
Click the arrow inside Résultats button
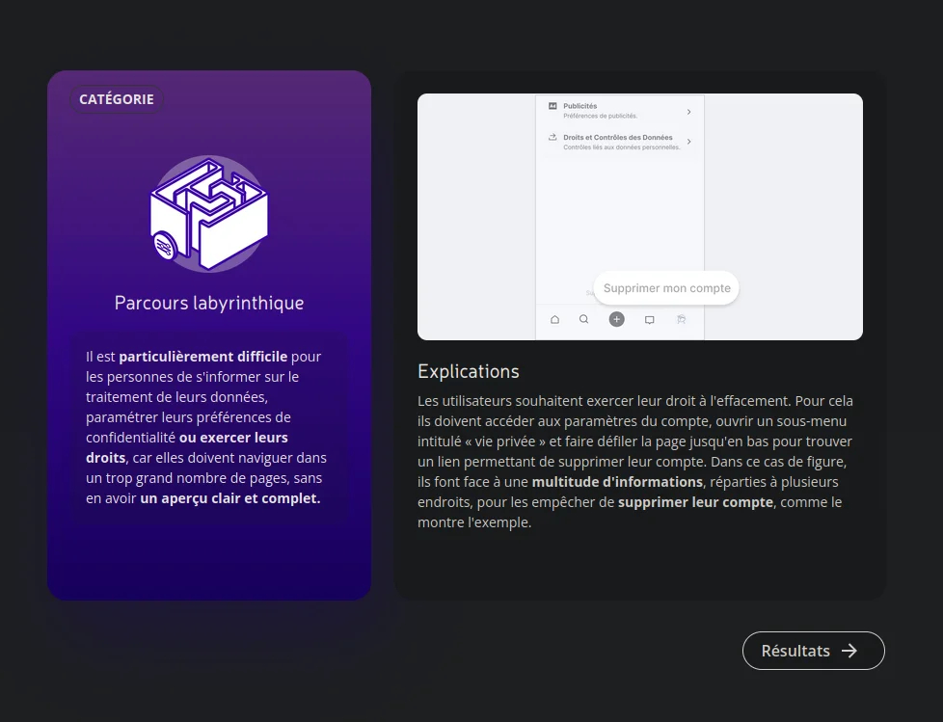[x=849, y=651]
